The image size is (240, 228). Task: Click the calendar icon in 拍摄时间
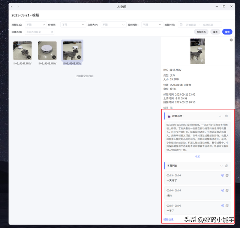pos(181,24)
